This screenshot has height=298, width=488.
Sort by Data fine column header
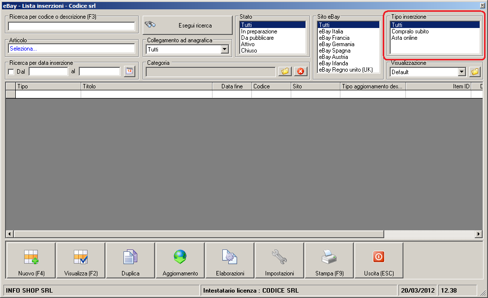tap(232, 86)
